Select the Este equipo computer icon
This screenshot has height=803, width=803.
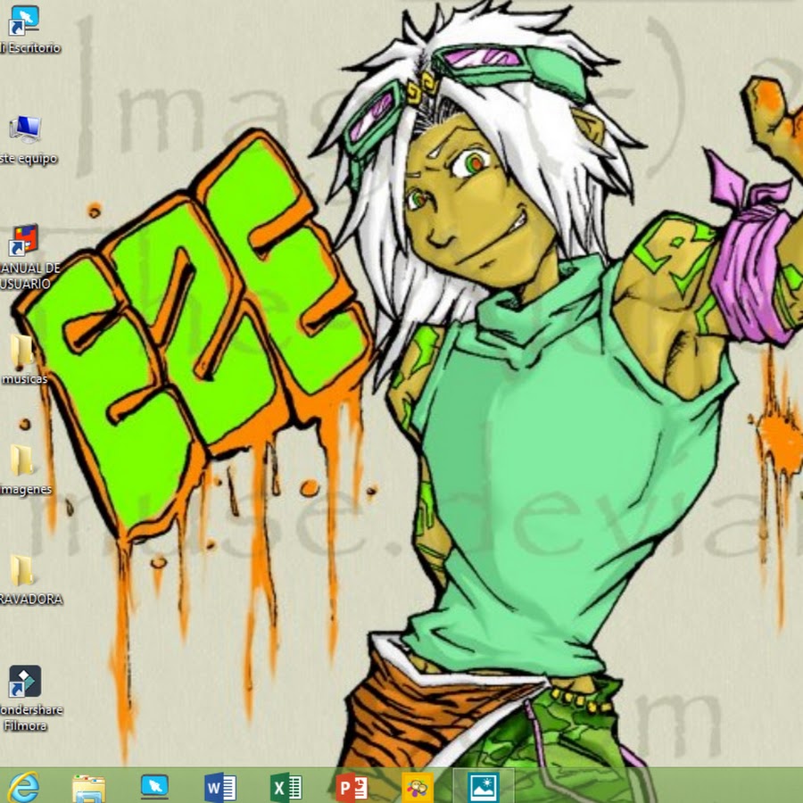[24, 129]
